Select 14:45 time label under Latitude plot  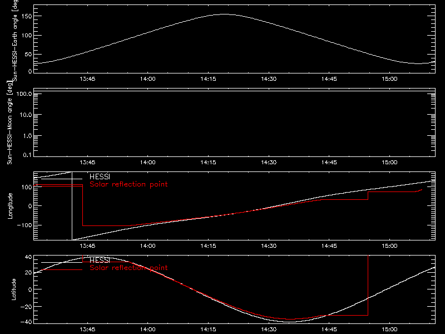point(329,329)
